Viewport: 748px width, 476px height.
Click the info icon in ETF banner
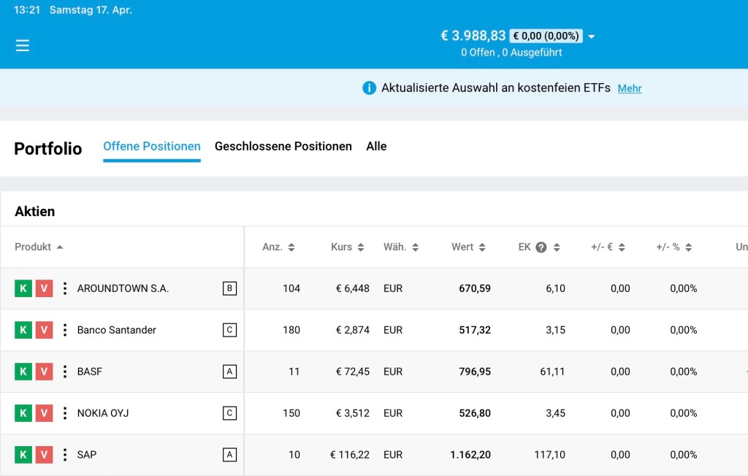click(x=369, y=88)
